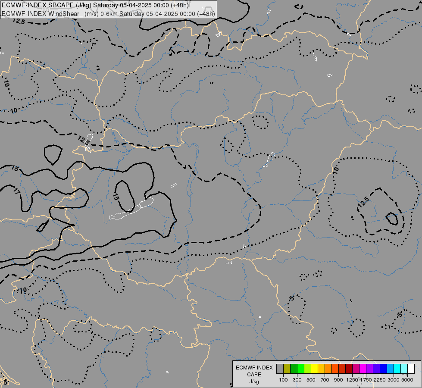Click the 15 label inside the small oval contour
Screen dimensions: 422x388
pos(116,197)
